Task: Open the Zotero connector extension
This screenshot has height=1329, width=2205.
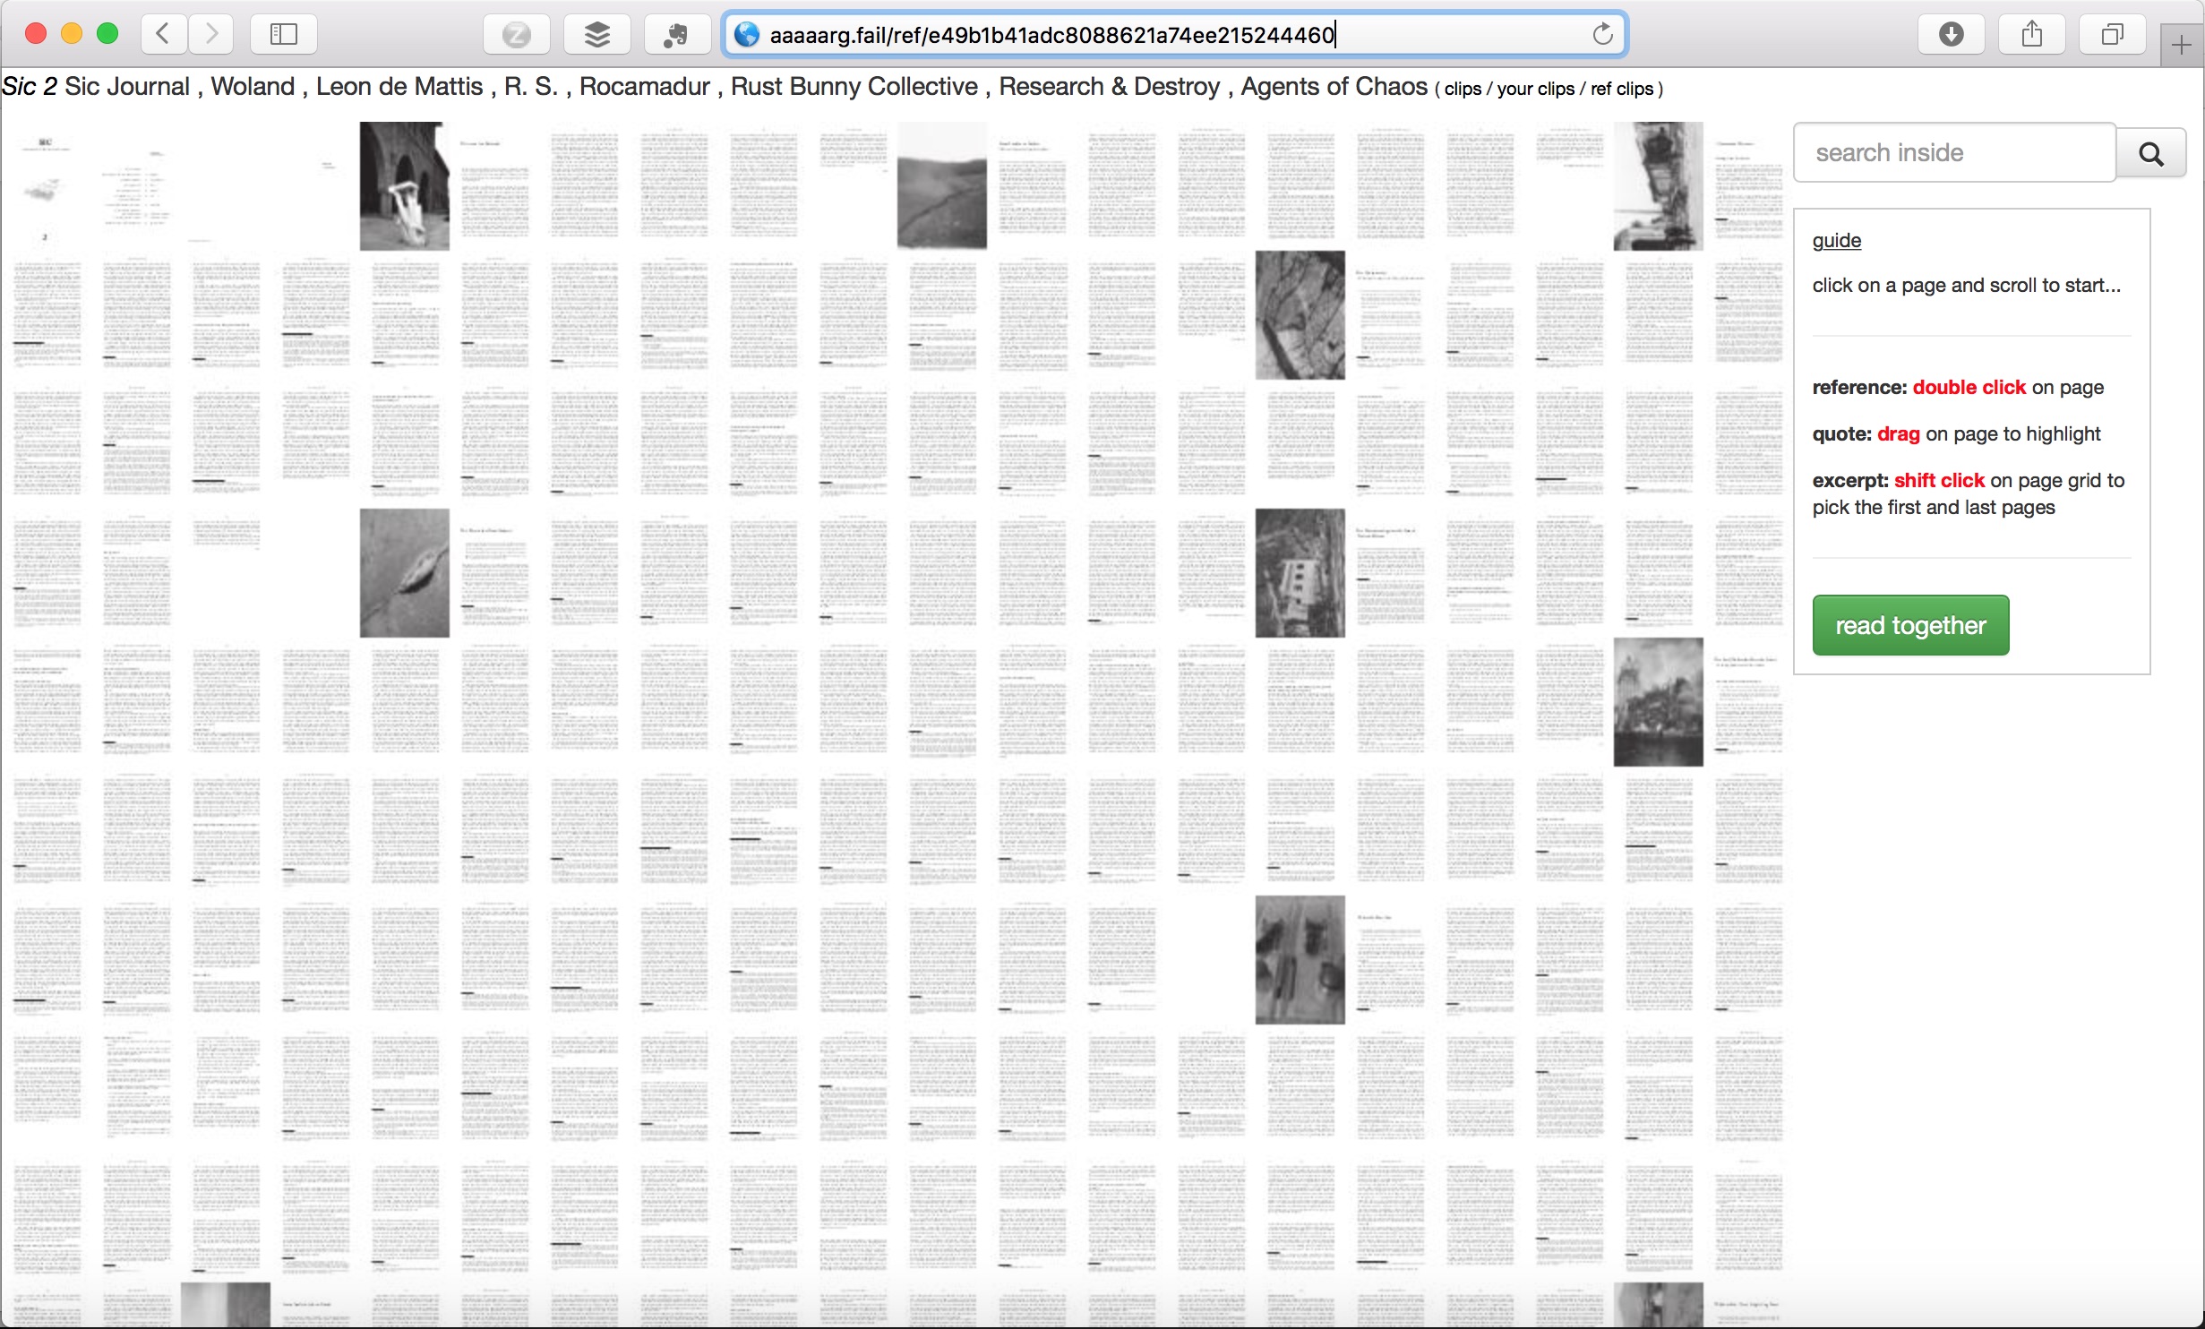Action: (517, 34)
